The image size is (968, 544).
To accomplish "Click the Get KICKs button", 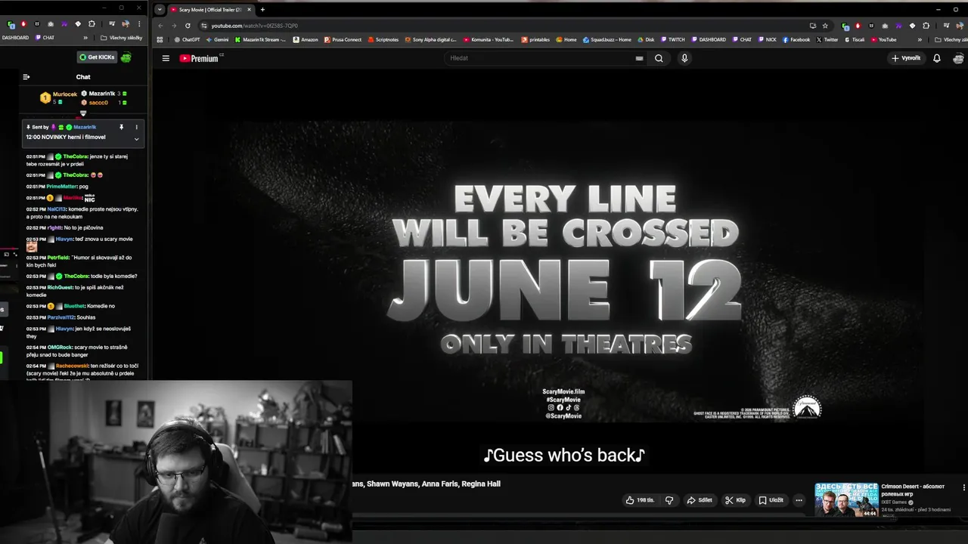I will (x=97, y=57).
